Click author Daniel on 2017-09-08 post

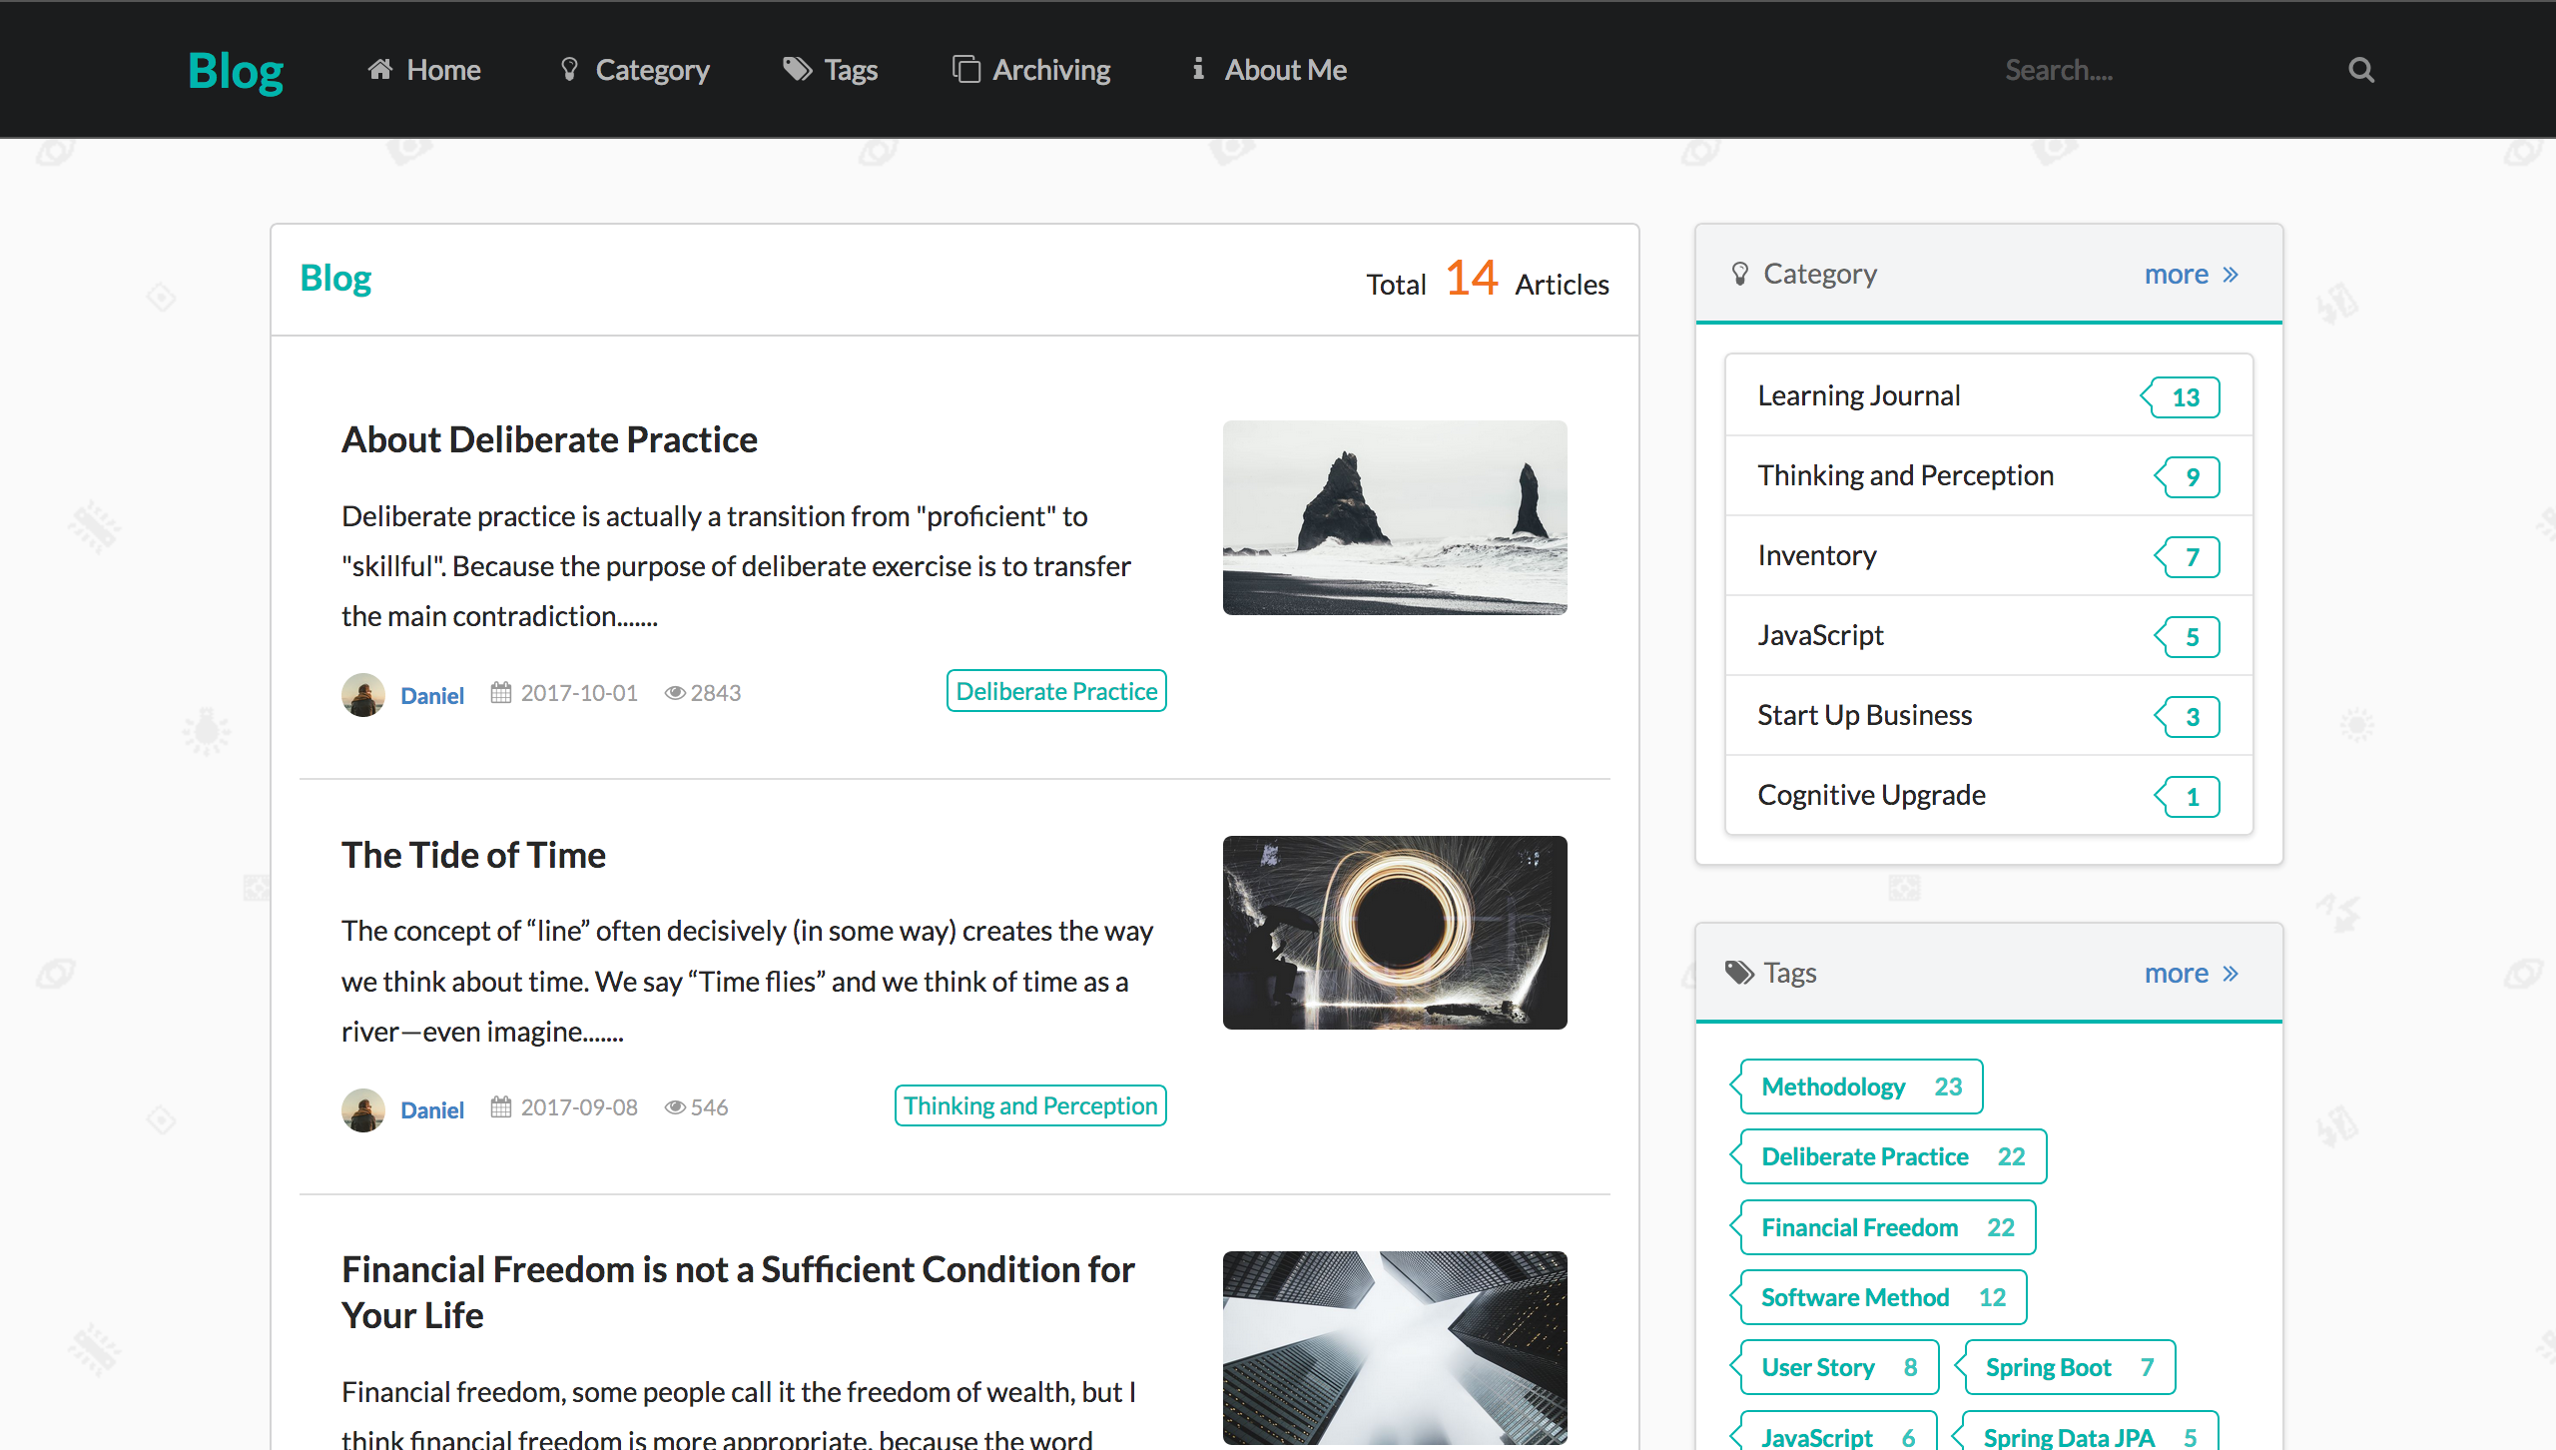432,1109
